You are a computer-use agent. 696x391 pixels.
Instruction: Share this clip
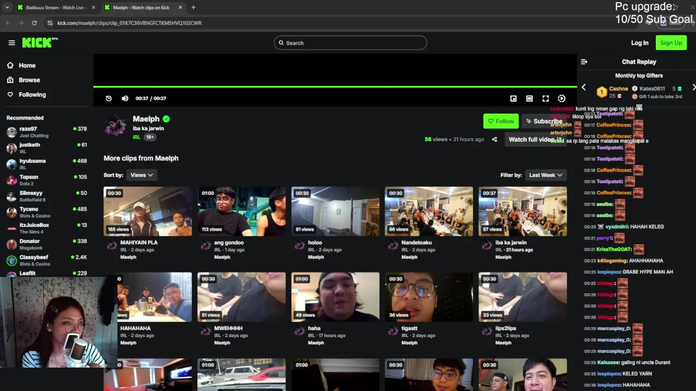pos(494,140)
